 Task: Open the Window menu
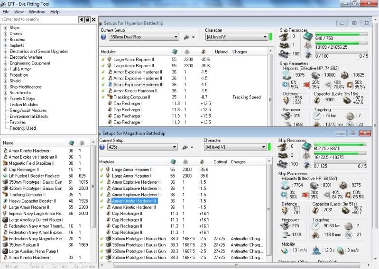pos(37,12)
